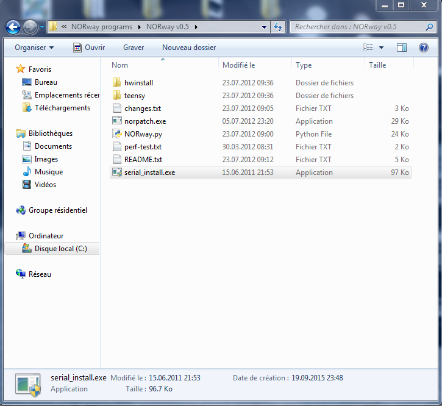
Task: Select the hwinstall folder icon
Action: click(116, 83)
